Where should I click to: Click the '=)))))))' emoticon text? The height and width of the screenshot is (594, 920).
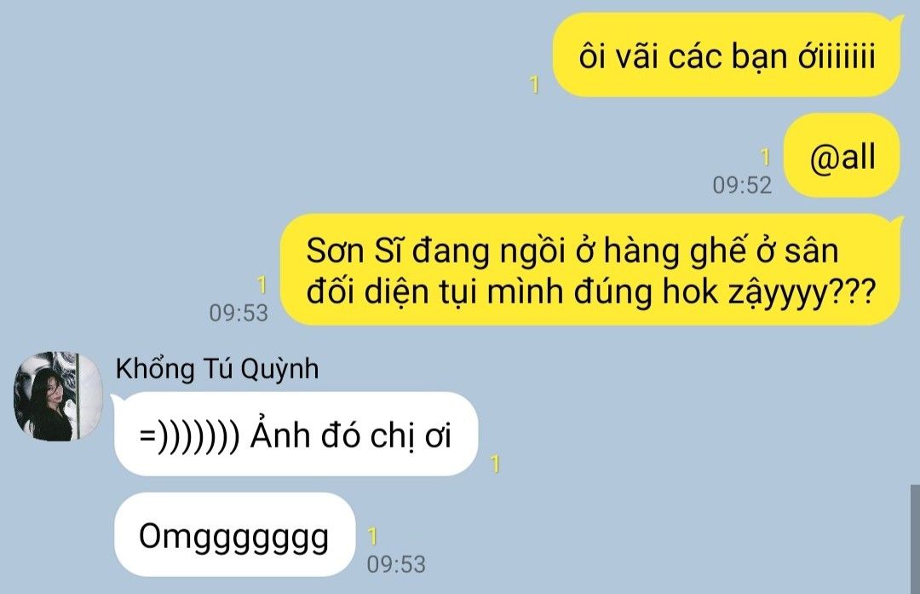tap(189, 436)
